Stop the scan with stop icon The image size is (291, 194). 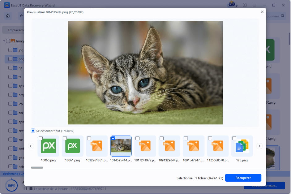pos(31,189)
